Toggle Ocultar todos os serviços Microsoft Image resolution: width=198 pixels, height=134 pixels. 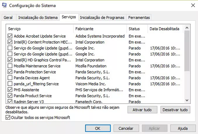pos(8,117)
